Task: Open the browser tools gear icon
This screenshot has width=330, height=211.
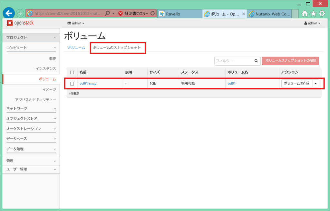Action: [x=321, y=14]
